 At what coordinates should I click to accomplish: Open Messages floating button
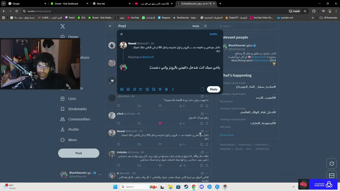(x=332, y=175)
